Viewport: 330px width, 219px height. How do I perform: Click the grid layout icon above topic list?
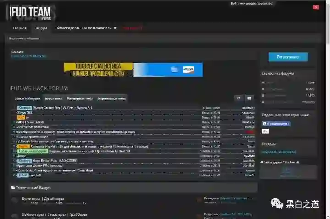pyautogui.click(x=249, y=98)
